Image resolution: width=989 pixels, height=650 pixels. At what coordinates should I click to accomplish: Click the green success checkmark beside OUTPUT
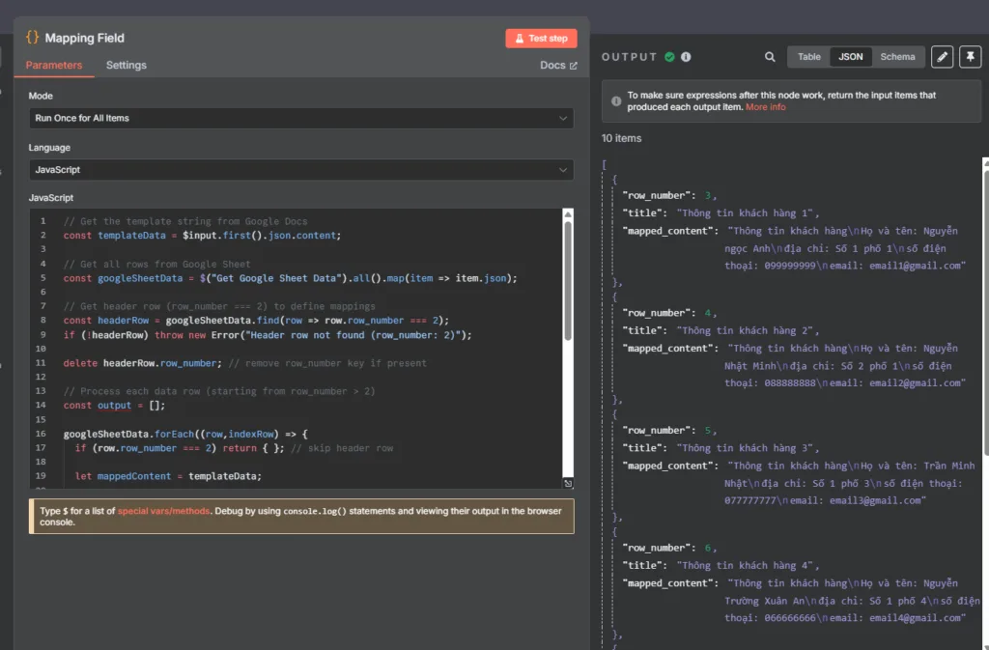click(x=669, y=57)
